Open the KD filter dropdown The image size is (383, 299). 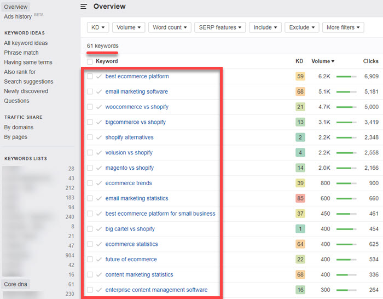98,27
